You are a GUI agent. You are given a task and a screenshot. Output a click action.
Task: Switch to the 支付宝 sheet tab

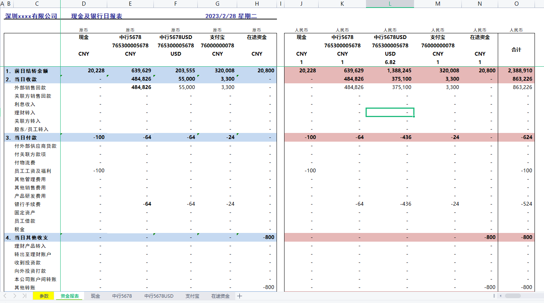click(x=192, y=296)
